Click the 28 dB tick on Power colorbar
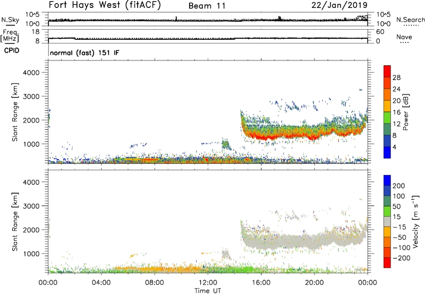 point(396,77)
